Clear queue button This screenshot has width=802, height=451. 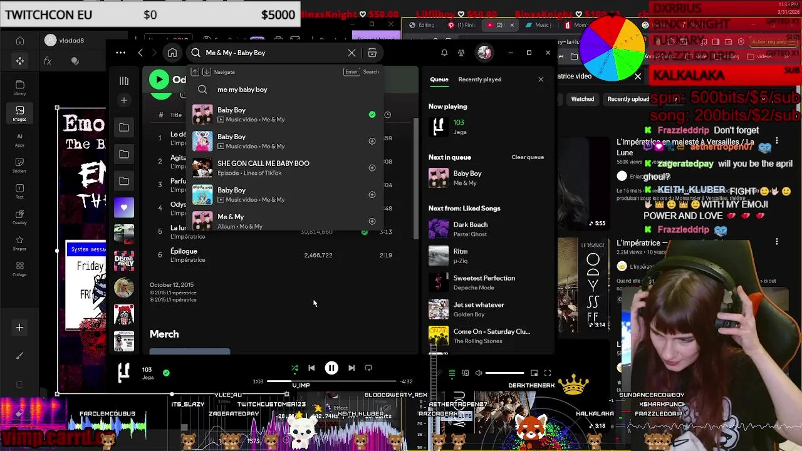click(x=528, y=157)
